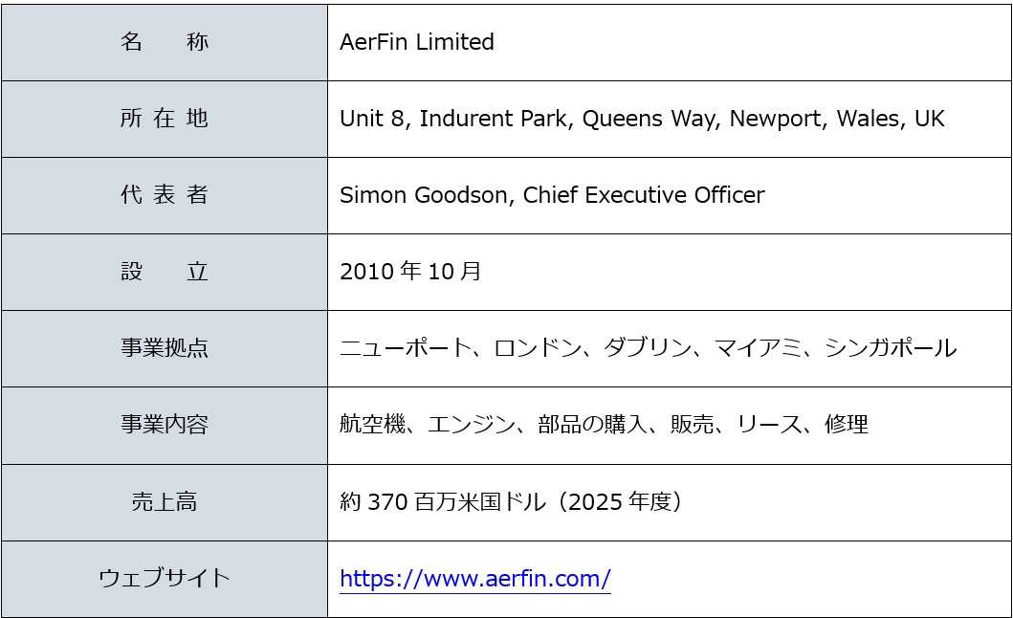Screen dimensions: 1013x618
Task: Select the 名称 header cell
Action: (x=165, y=43)
